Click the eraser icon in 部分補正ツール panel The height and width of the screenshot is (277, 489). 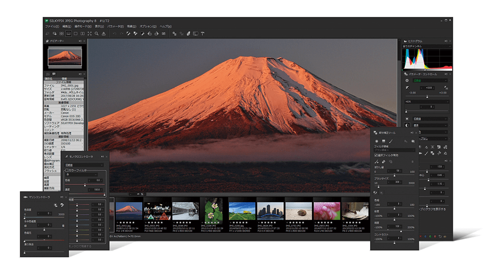pos(383,162)
